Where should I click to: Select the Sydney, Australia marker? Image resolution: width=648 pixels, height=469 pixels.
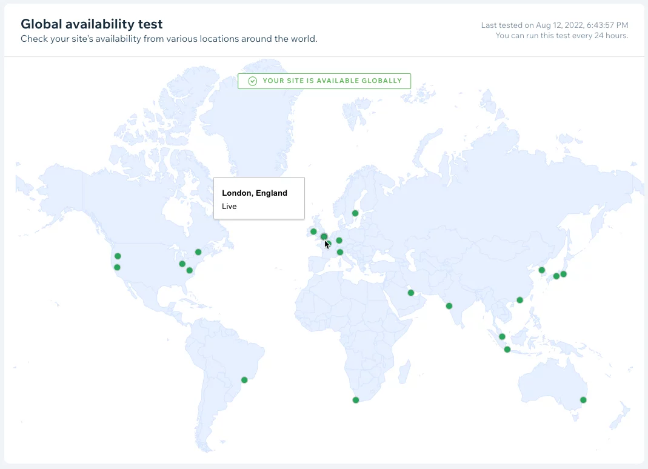583,400
